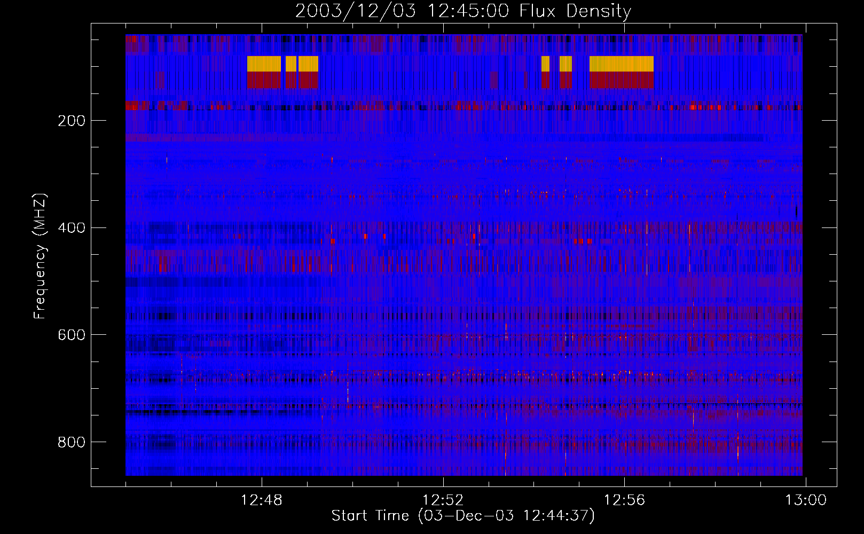Screen dimensions: 864x534
Task: Click the 13:00 time tick label
Action: tap(805, 500)
